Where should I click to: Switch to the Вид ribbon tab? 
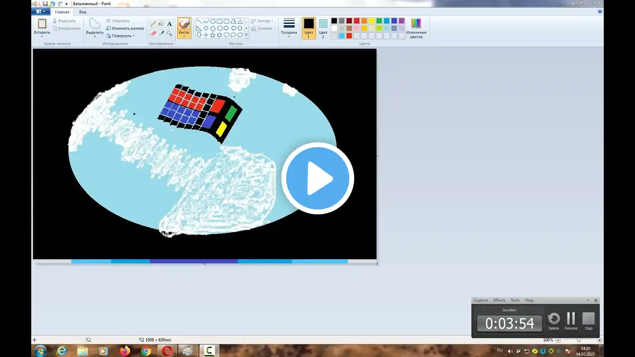click(83, 12)
